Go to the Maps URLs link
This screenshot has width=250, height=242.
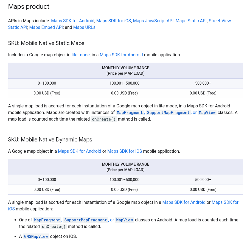point(84,27)
